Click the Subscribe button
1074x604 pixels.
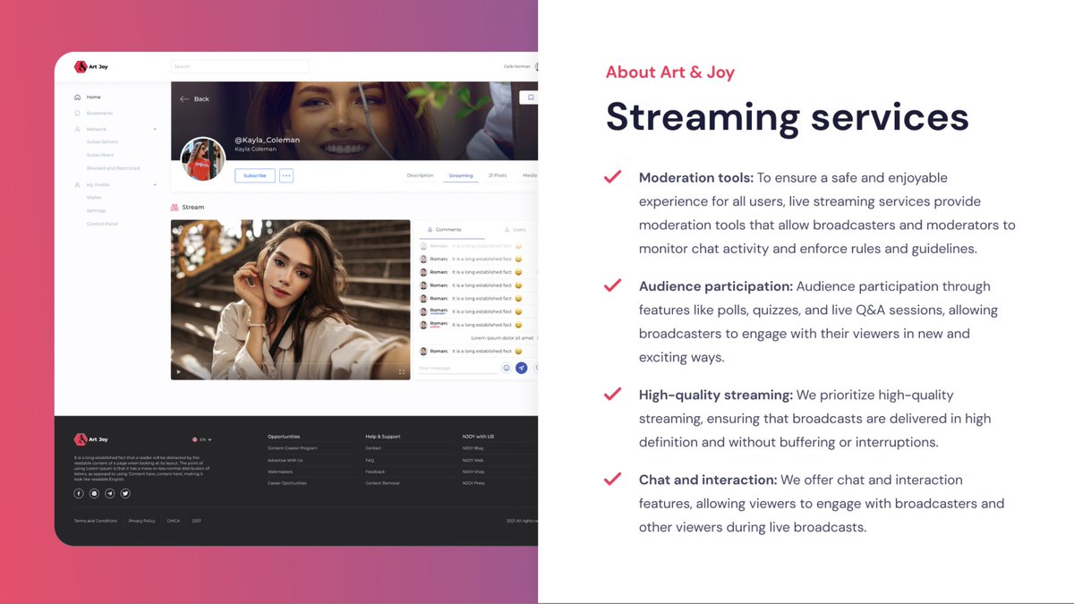coord(255,175)
